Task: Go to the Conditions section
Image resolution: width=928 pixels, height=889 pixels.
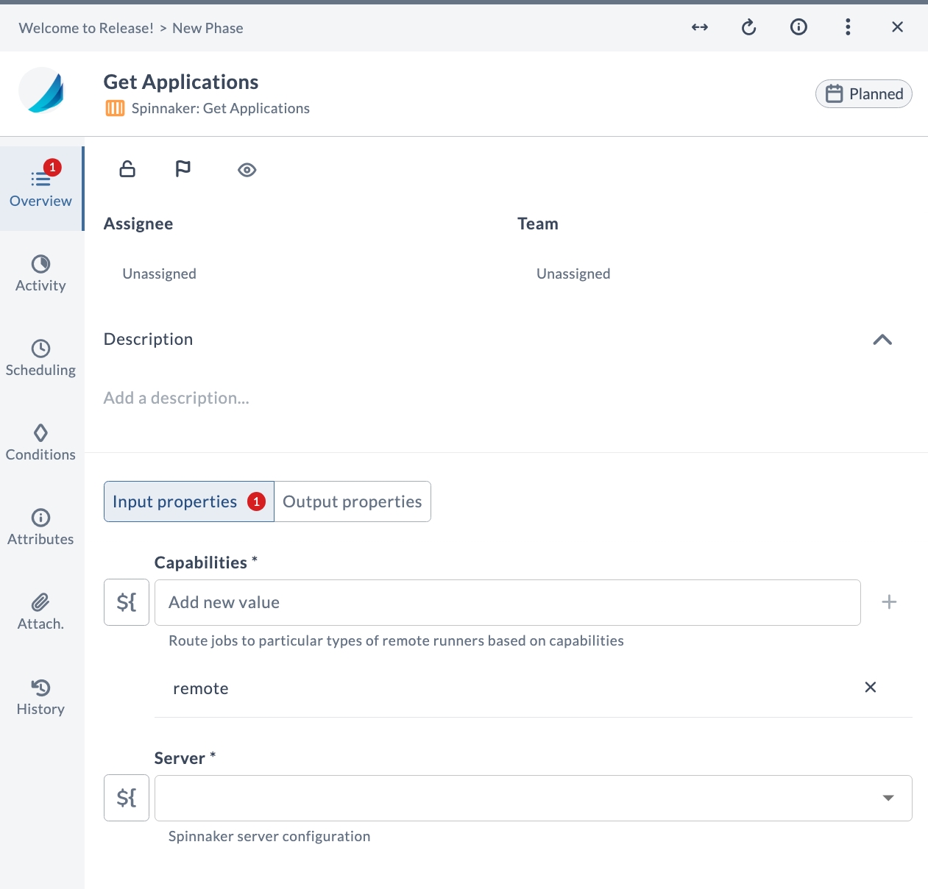Action: point(41,443)
